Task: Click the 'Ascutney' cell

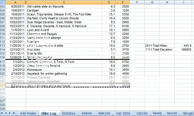Action: point(64,49)
